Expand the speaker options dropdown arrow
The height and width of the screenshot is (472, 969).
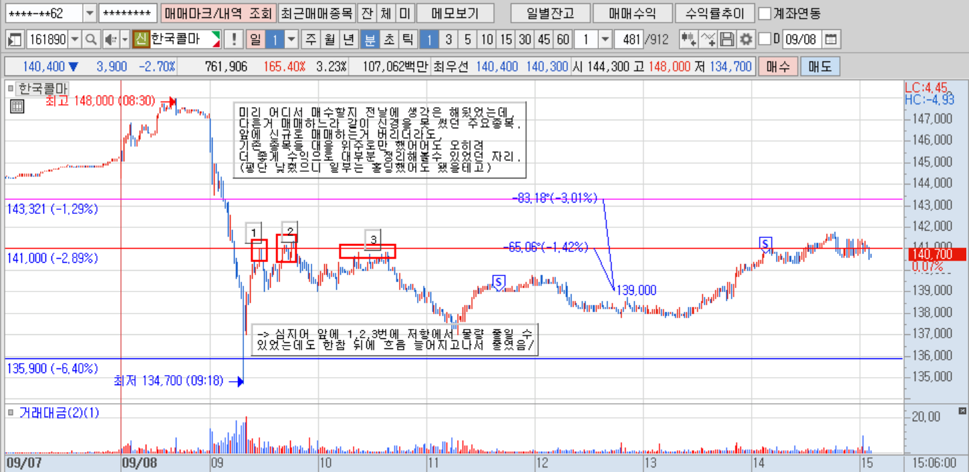tap(125, 39)
